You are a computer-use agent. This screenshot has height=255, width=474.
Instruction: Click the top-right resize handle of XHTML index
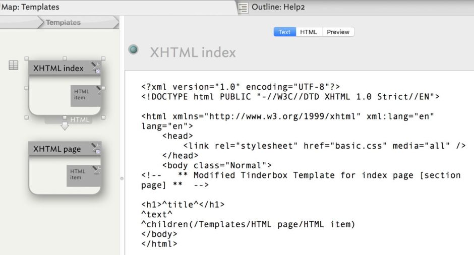103,58
